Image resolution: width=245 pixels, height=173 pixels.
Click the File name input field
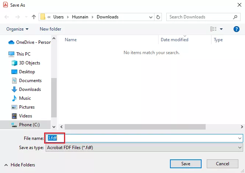[144, 138]
